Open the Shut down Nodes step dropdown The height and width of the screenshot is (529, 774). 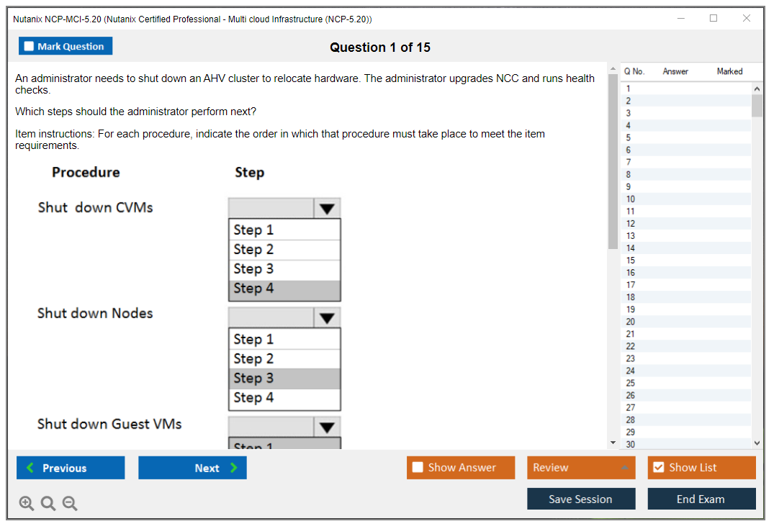tap(327, 317)
